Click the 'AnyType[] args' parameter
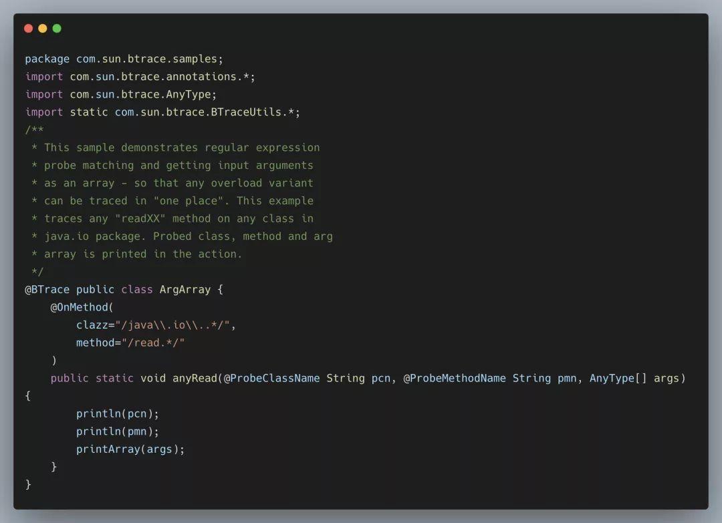This screenshot has height=523, width=722. [634, 378]
